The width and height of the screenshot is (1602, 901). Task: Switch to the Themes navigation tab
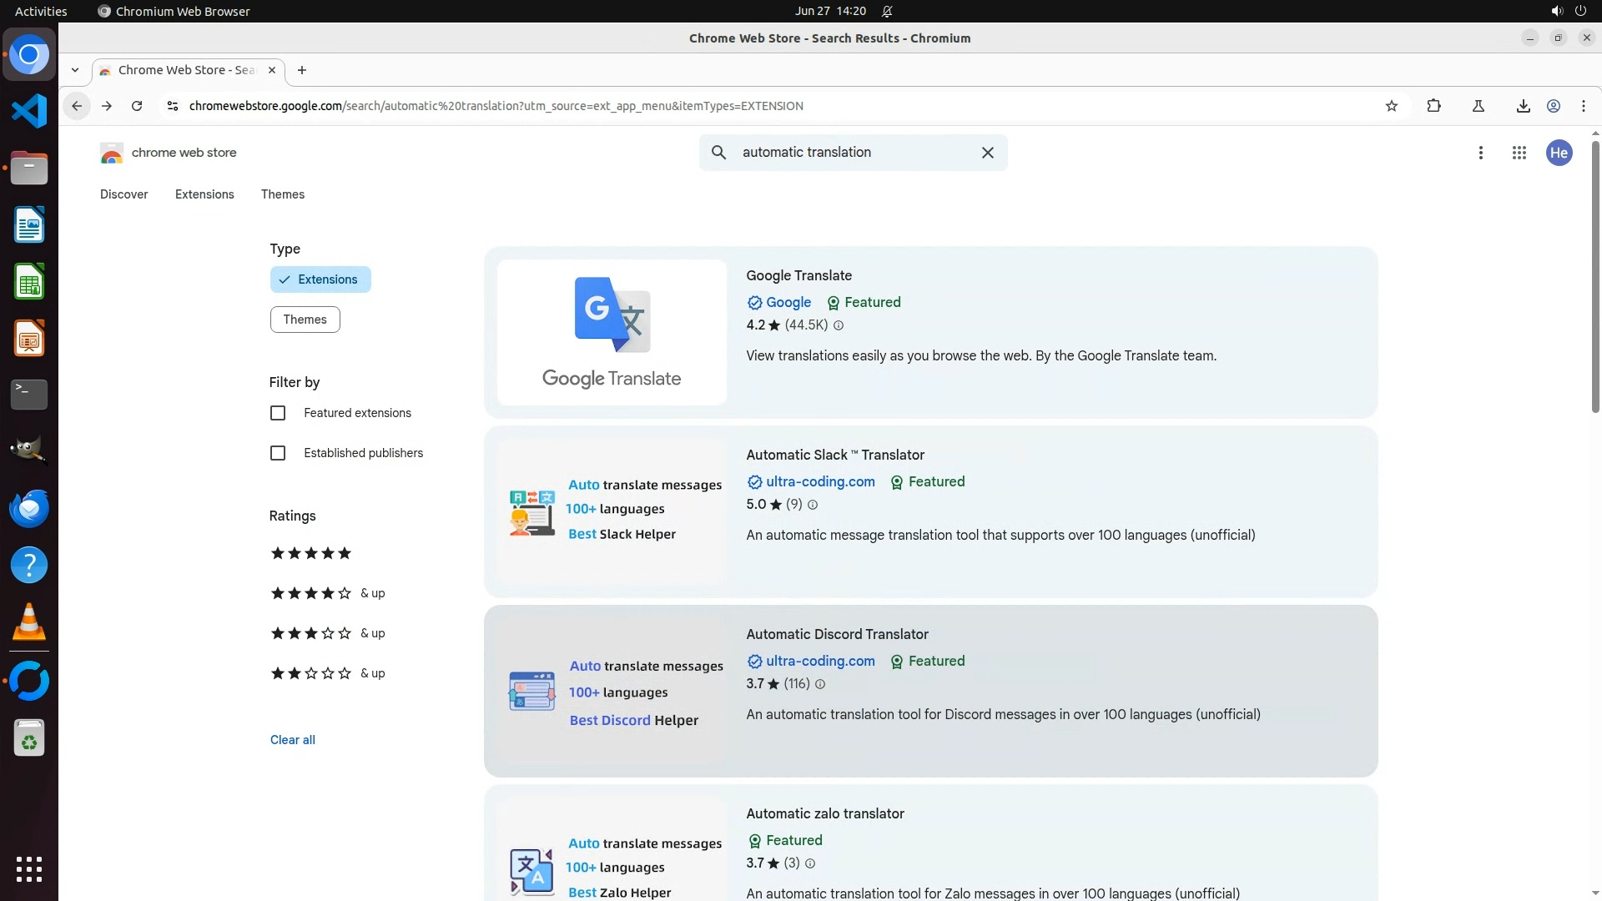(282, 194)
